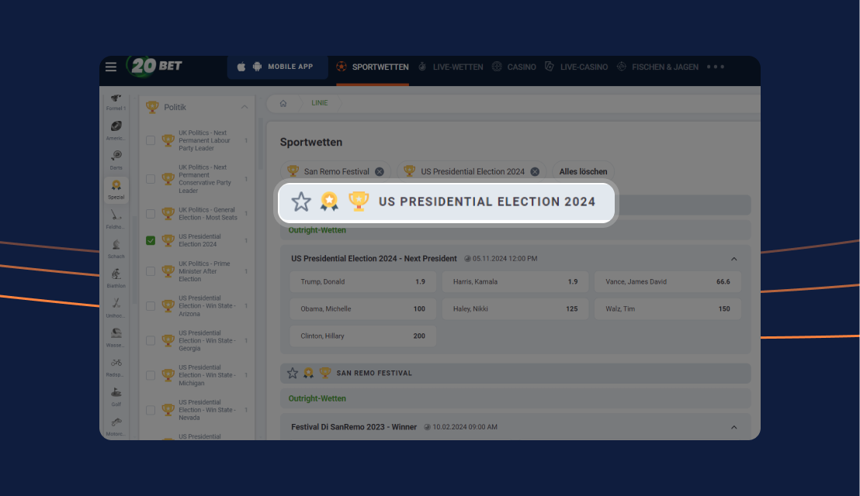Open the Fischen & Jagen tab
The height and width of the screenshot is (496, 860).
[x=657, y=67]
